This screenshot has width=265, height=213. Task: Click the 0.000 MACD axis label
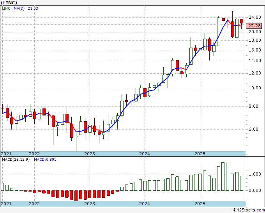click(x=255, y=190)
